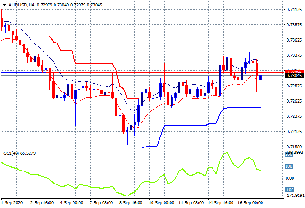Click the 10 Sep 00:00 time label

[x=161, y=203]
